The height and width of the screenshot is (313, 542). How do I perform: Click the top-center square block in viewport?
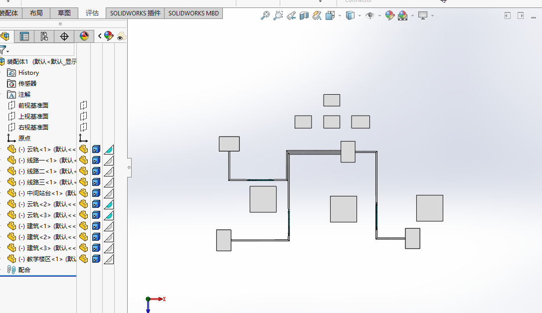pyautogui.click(x=332, y=100)
